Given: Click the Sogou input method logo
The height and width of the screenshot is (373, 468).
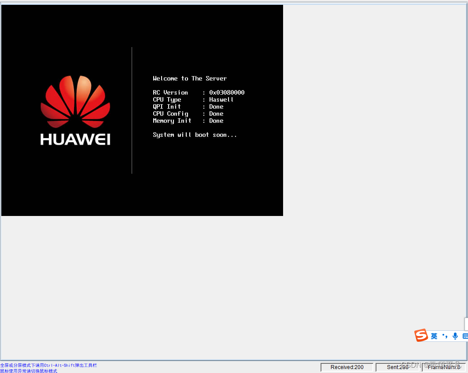Looking at the screenshot, I should [421, 336].
